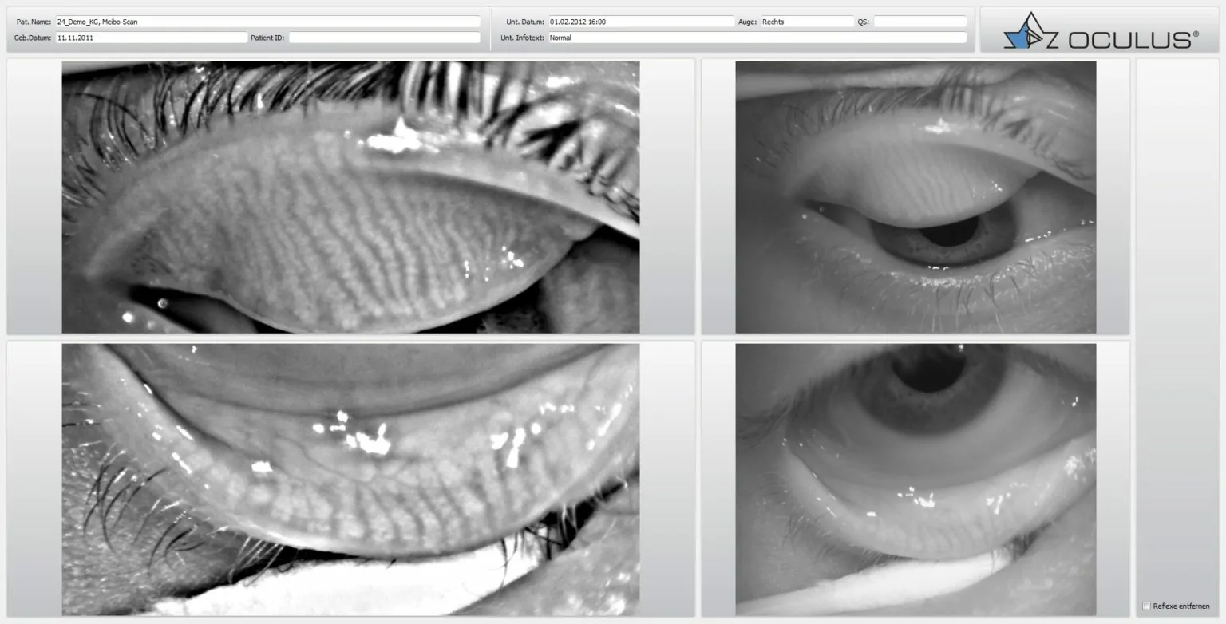Click the empty Patient ID input field

point(384,38)
